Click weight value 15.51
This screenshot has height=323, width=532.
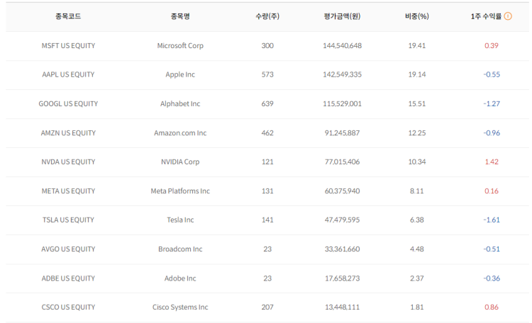[416, 103]
